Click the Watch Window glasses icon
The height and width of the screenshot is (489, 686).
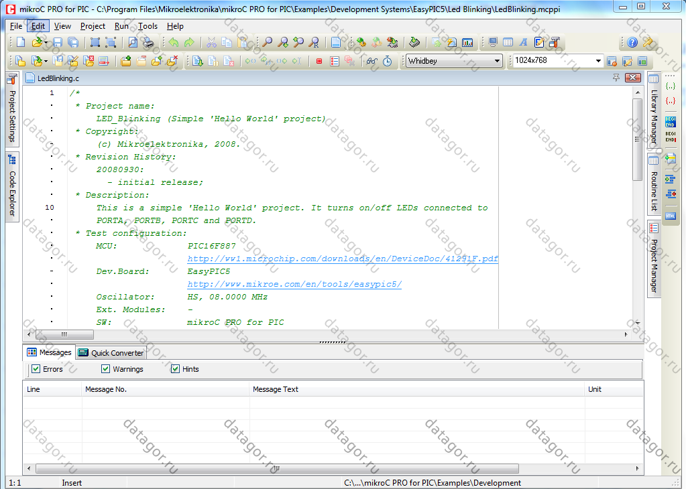pos(372,61)
